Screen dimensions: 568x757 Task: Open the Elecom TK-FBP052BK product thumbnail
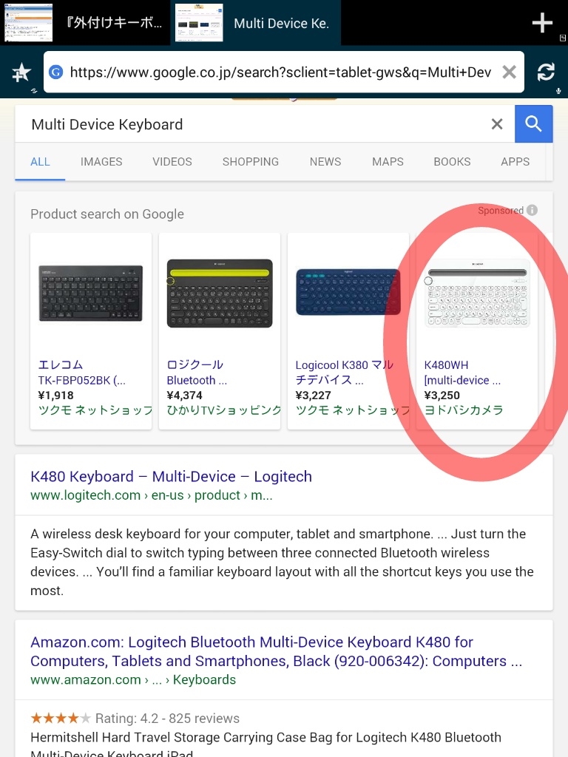[x=90, y=293]
